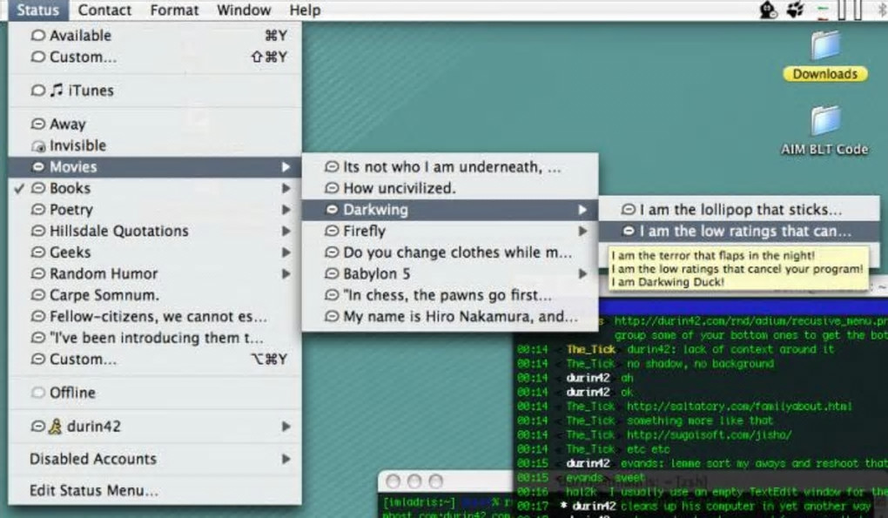This screenshot has width=888, height=518.
Task: Select 'How uncivilized.' status
Action: click(450, 189)
